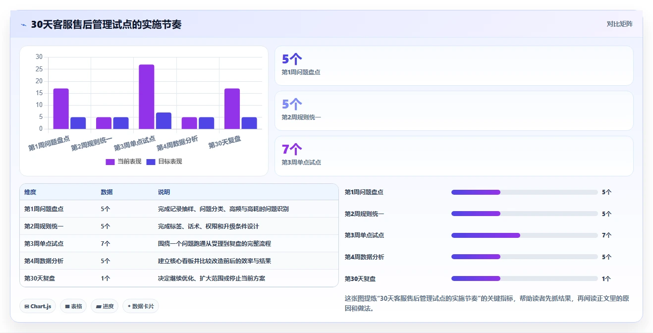The width and height of the screenshot is (653, 333).
Task: Click the purple 当前表现 bar for 第1周问题盘点
Action: click(61, 109)
